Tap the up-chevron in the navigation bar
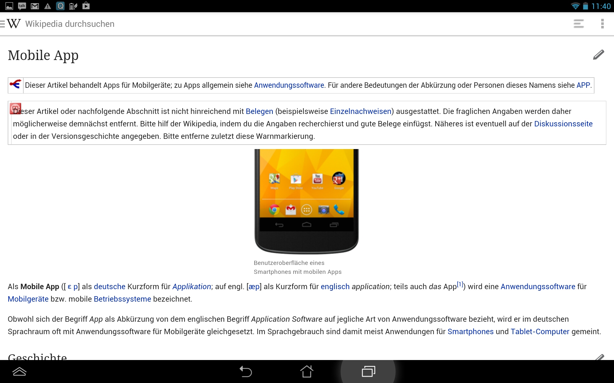This screenshot has width=614, height=383. 19,372
